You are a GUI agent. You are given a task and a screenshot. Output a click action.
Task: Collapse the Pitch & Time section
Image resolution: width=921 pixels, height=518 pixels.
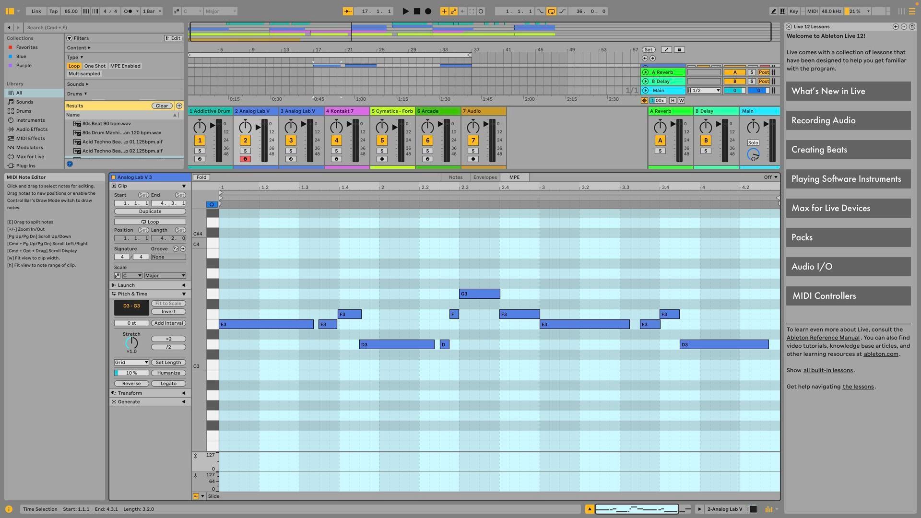pyautogui.click(x=184, y=294)
